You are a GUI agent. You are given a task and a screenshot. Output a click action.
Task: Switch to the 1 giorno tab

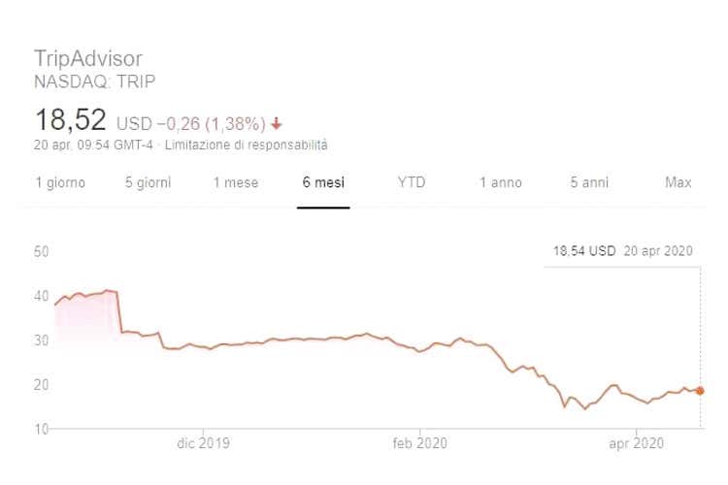(x=60, y=182)
